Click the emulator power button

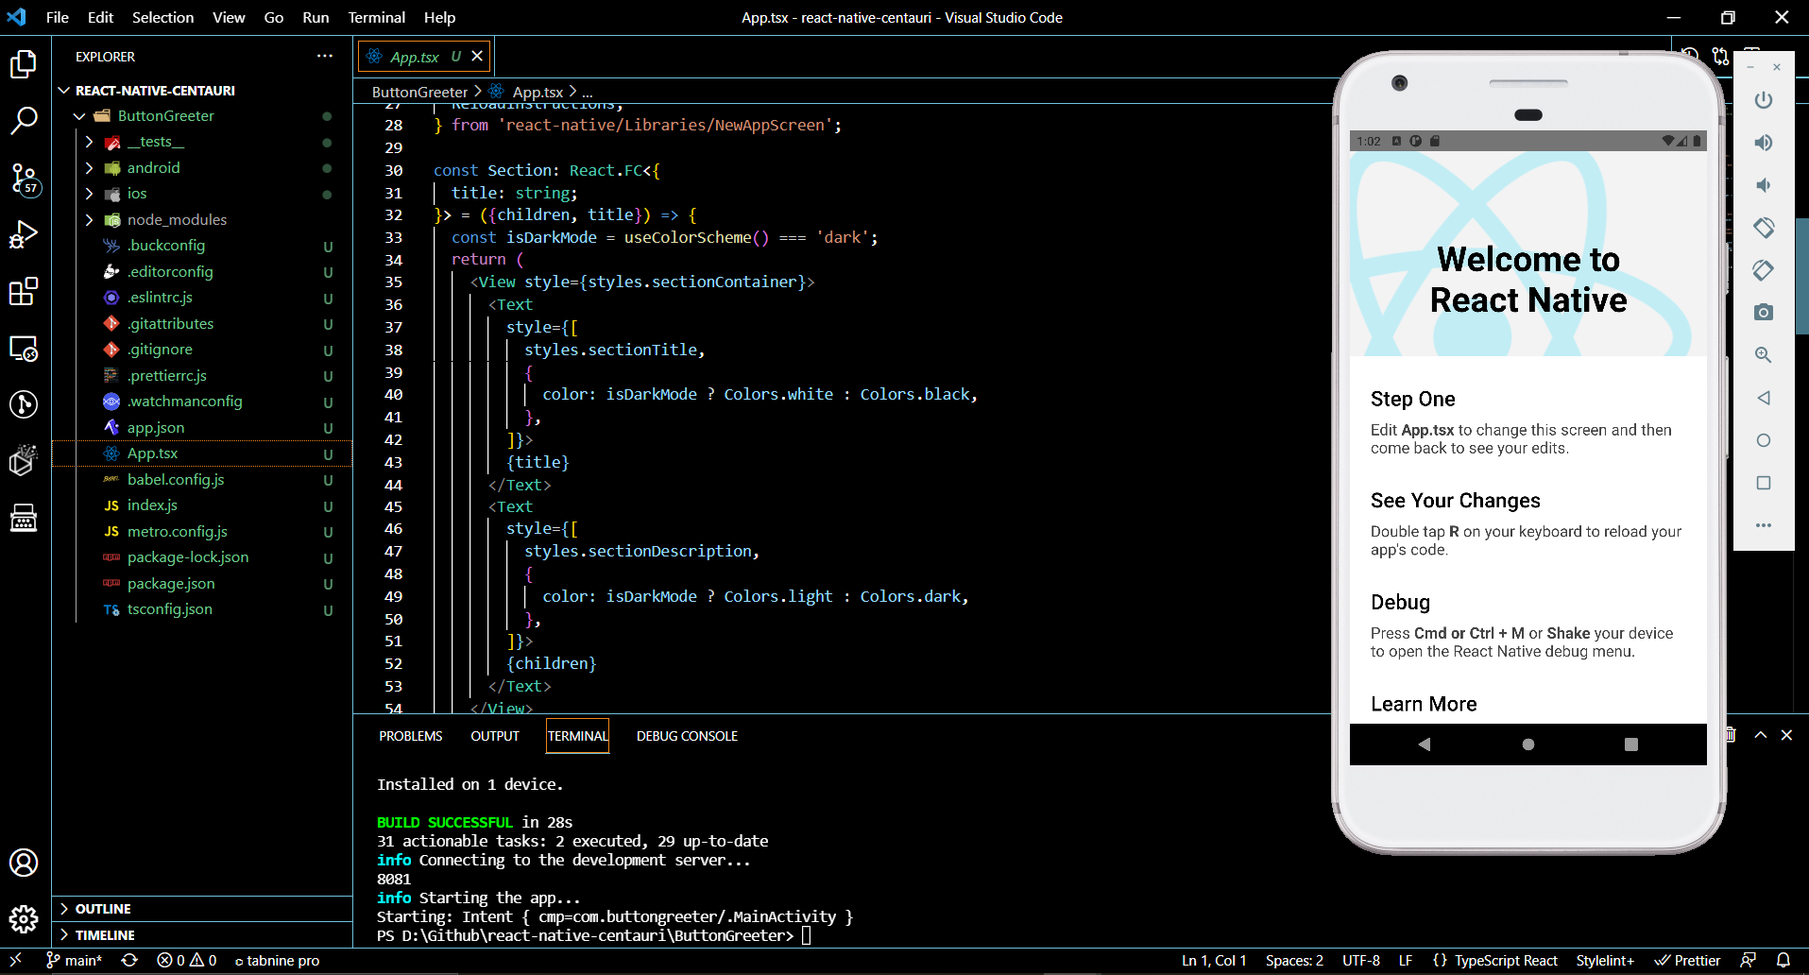click(1763, 100)
